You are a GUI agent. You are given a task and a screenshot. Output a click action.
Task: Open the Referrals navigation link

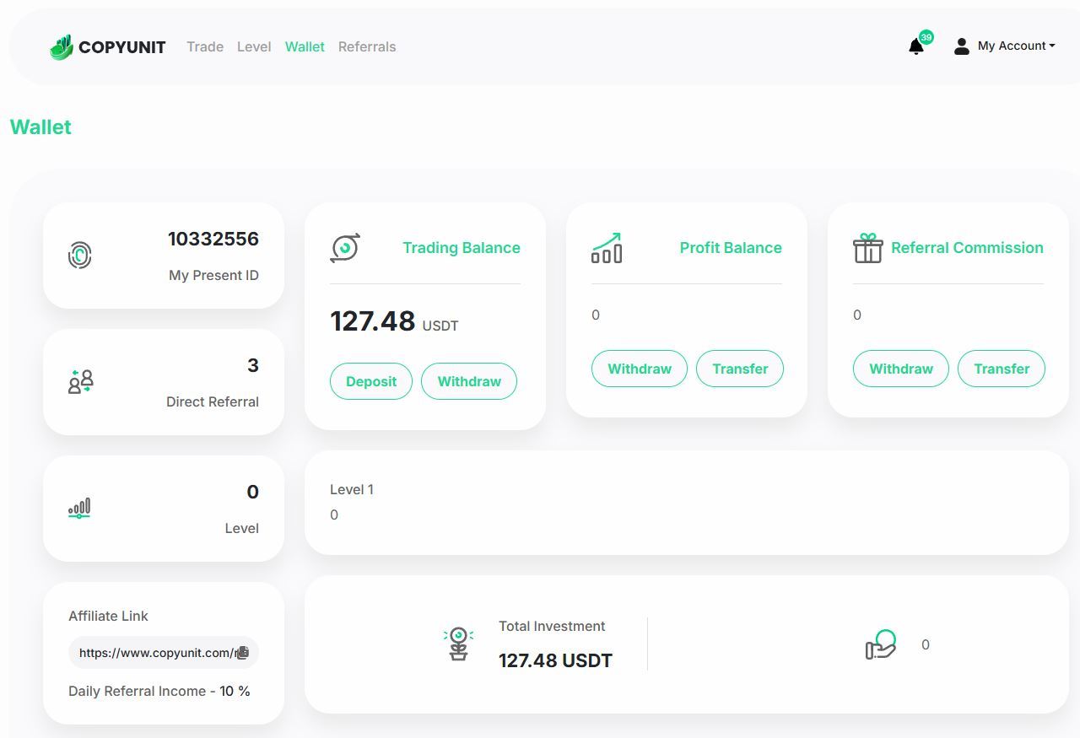pos(367,46)
